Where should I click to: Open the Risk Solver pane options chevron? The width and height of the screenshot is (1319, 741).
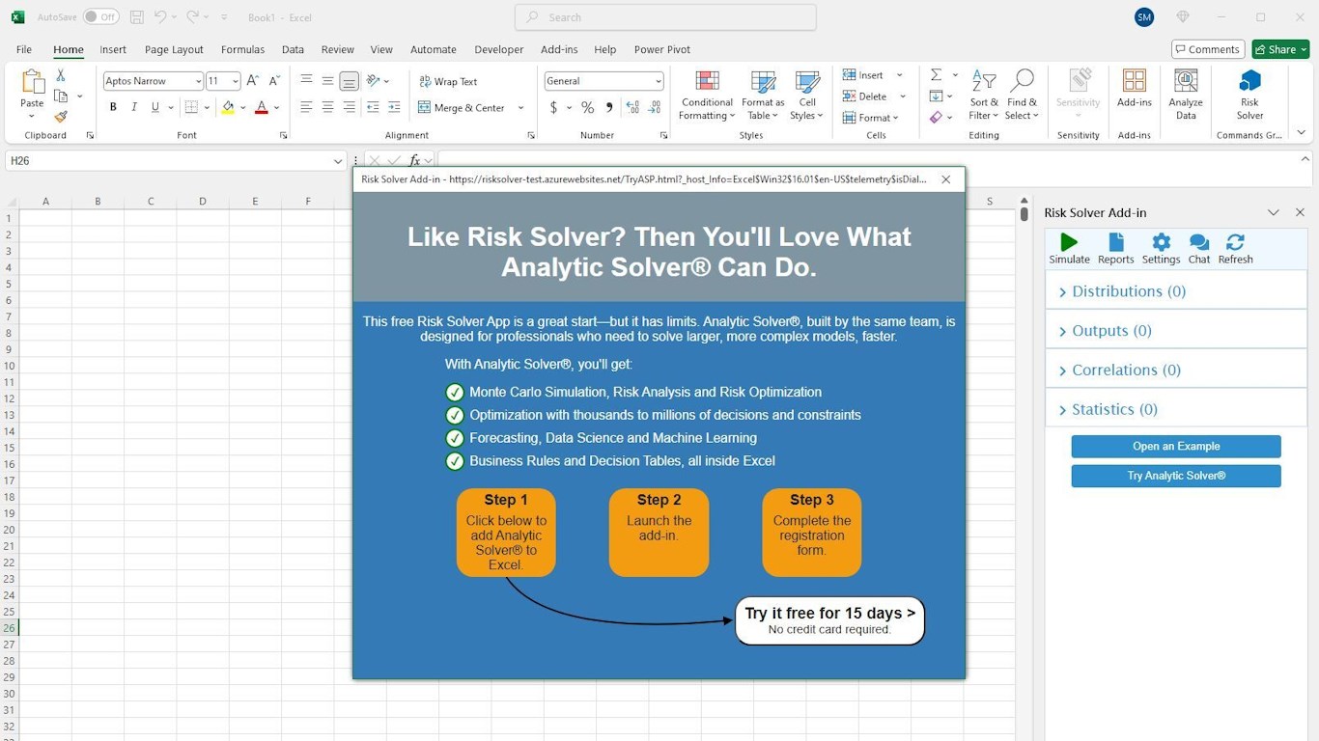coord(1274,212)
